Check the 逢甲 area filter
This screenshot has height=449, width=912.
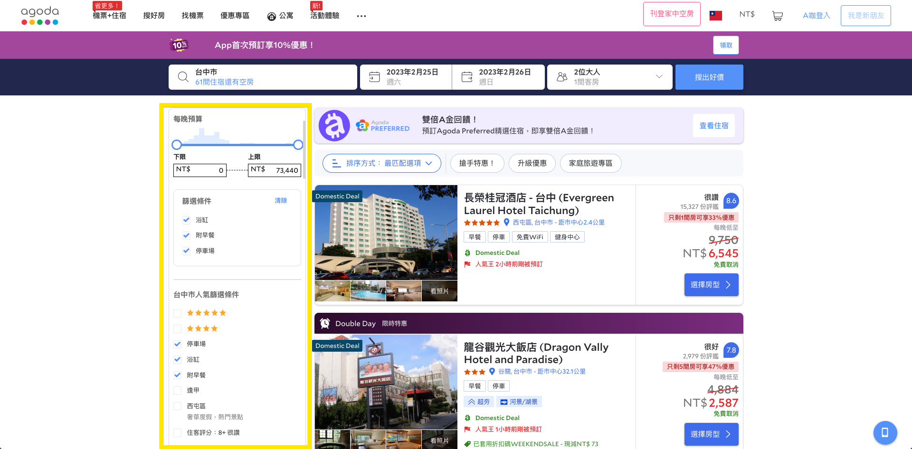click(x=178, y=391)
